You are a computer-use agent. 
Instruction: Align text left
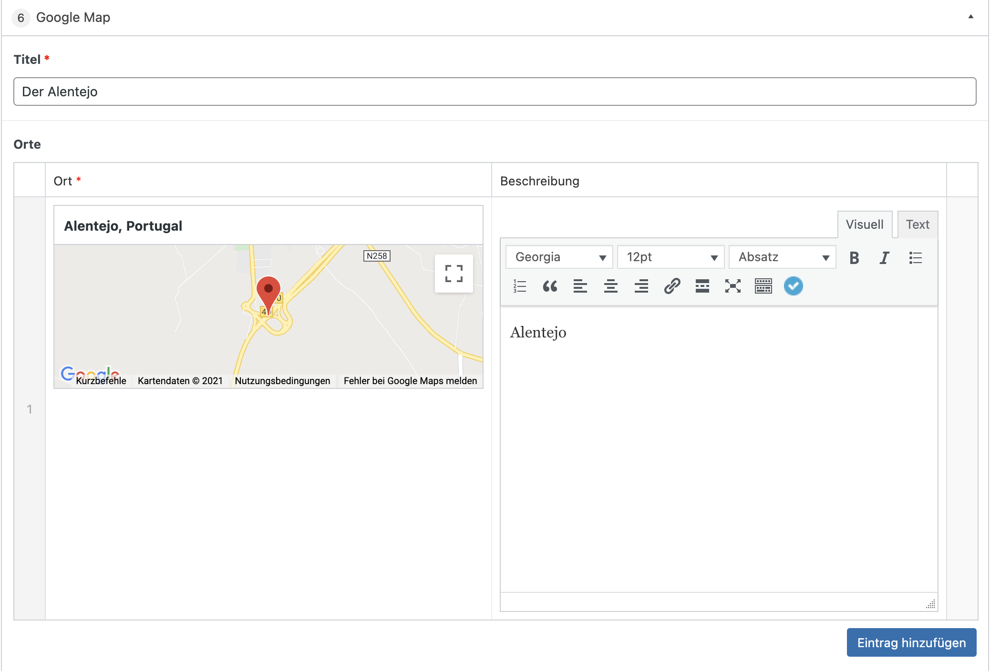pyautogui.click(x=580, y=286)
